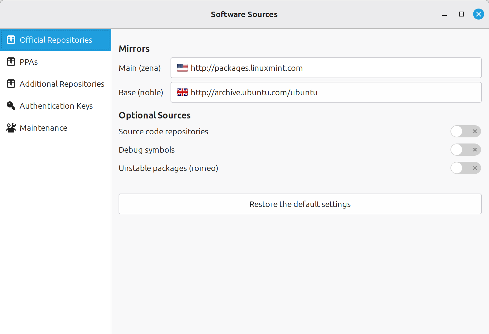Switch to Additional Repositories
The width and height of the screenshot is (489, 334).
tap(55, 84)
